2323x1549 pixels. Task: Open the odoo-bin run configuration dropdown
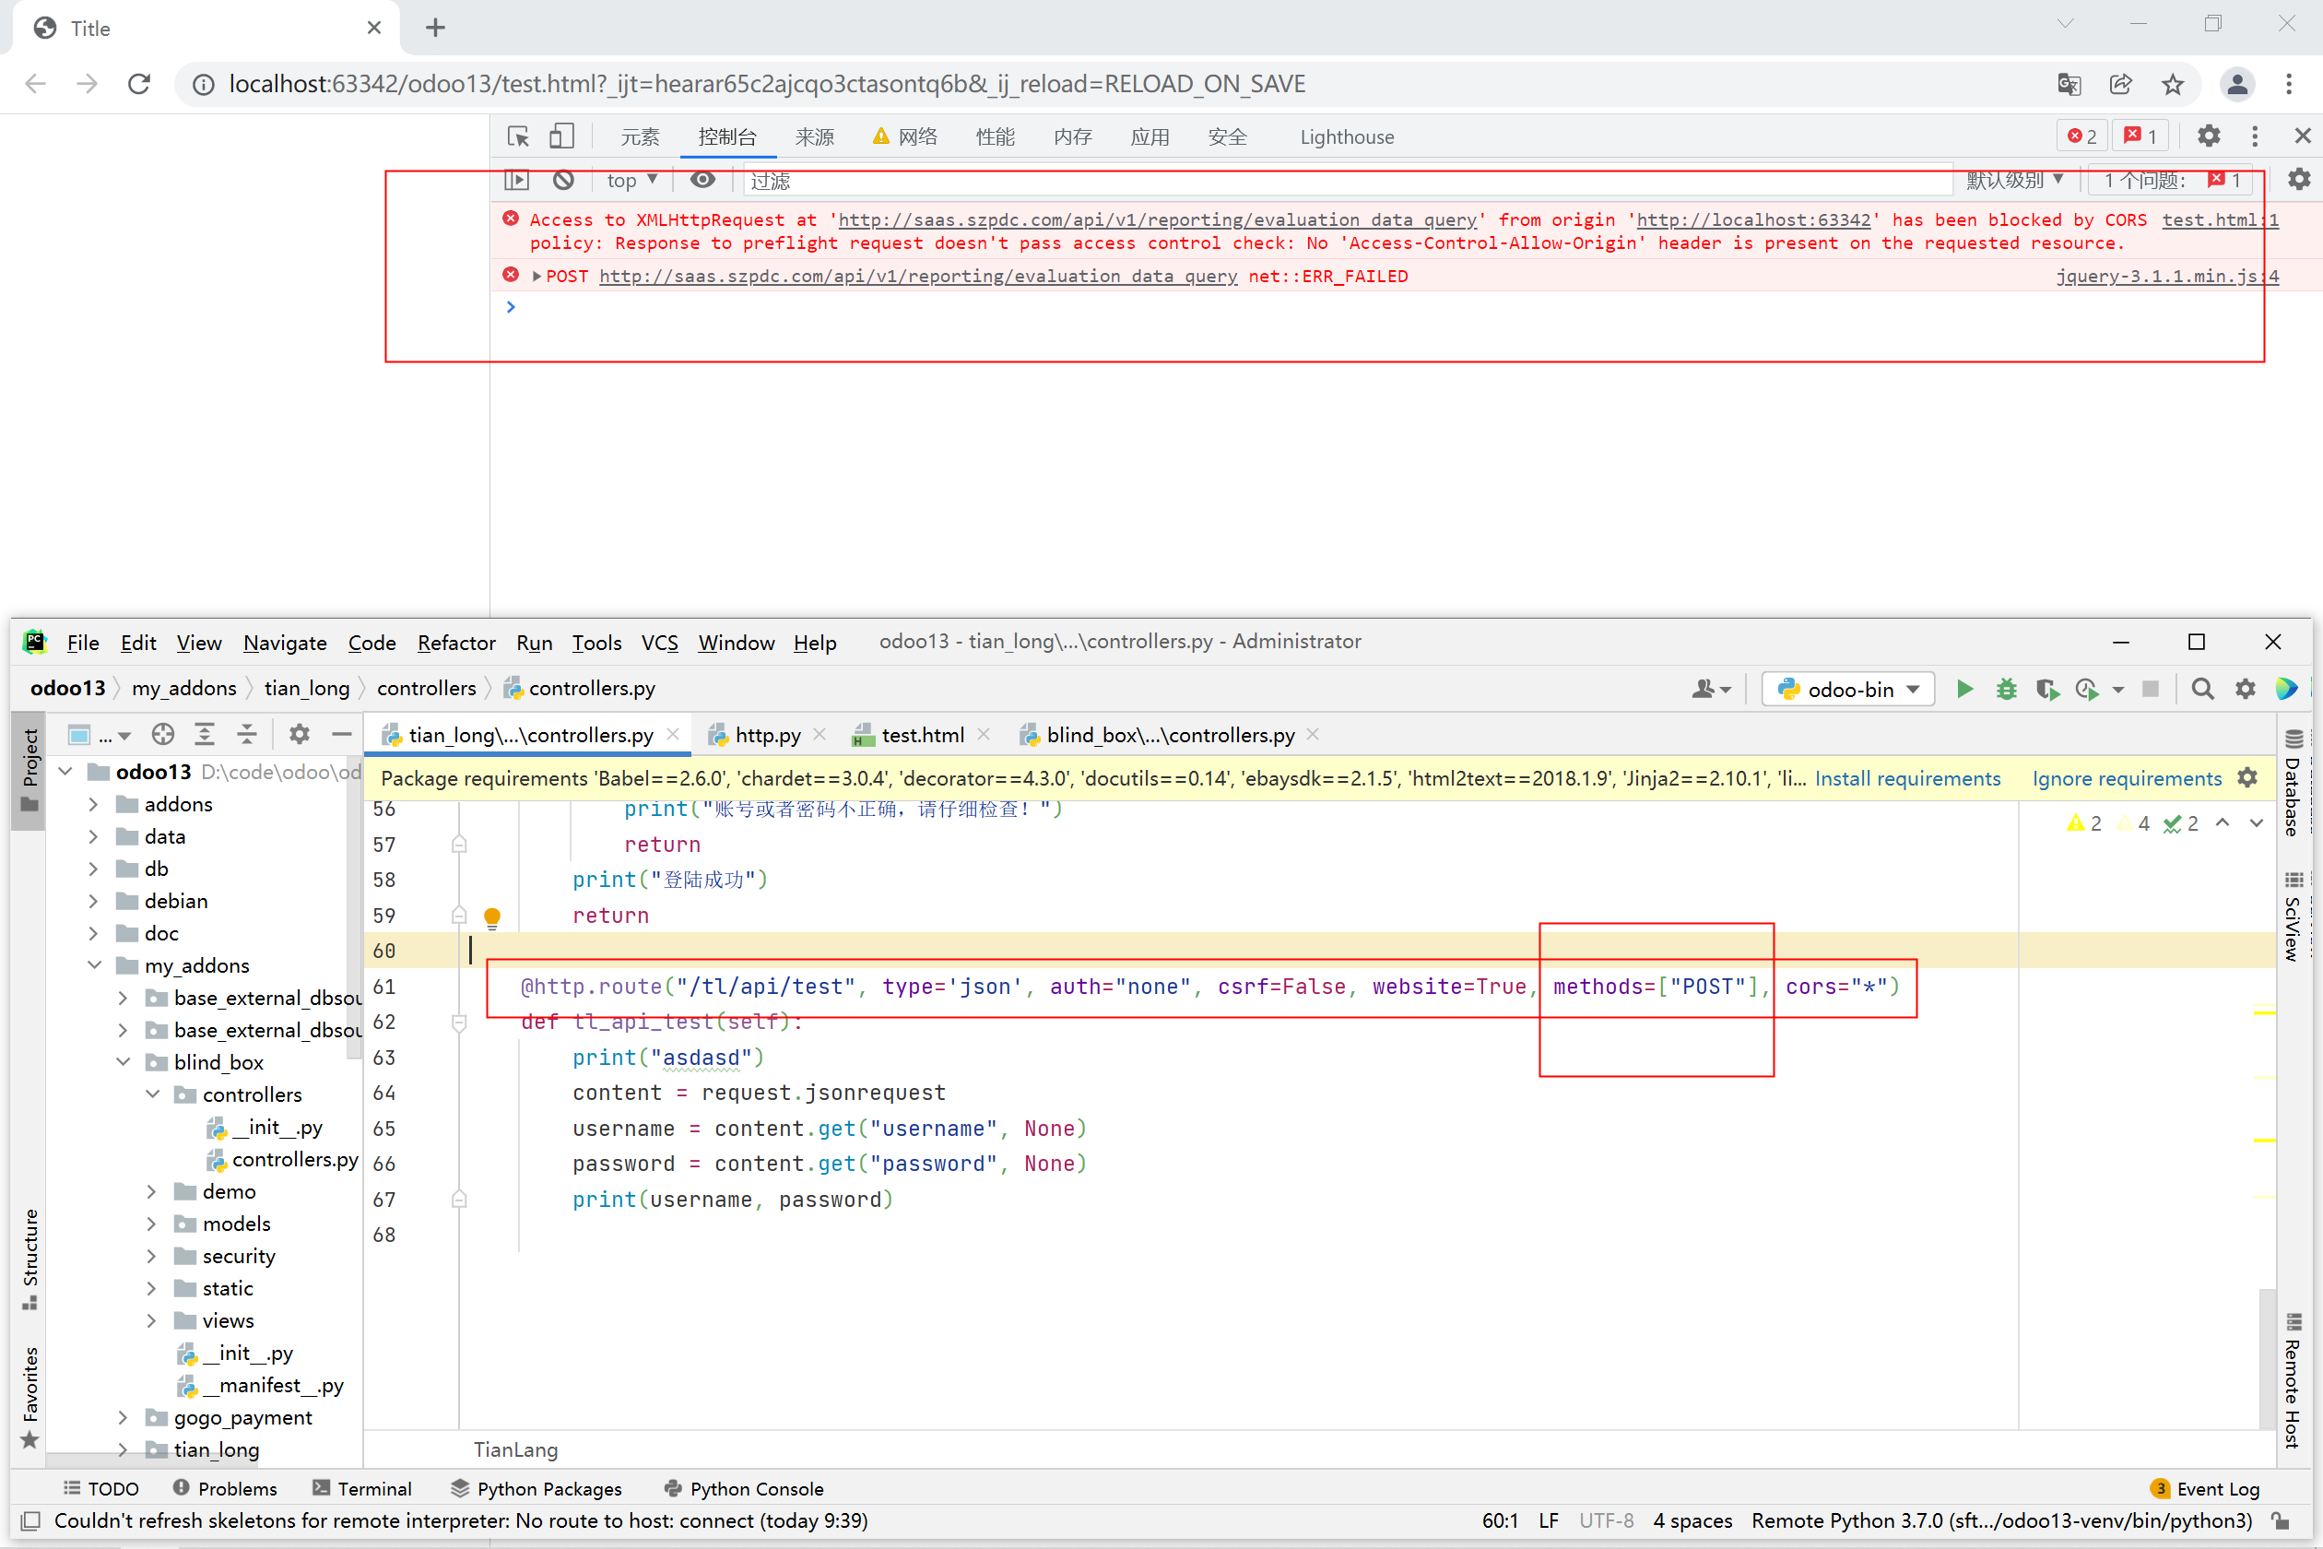(1849, 689)
